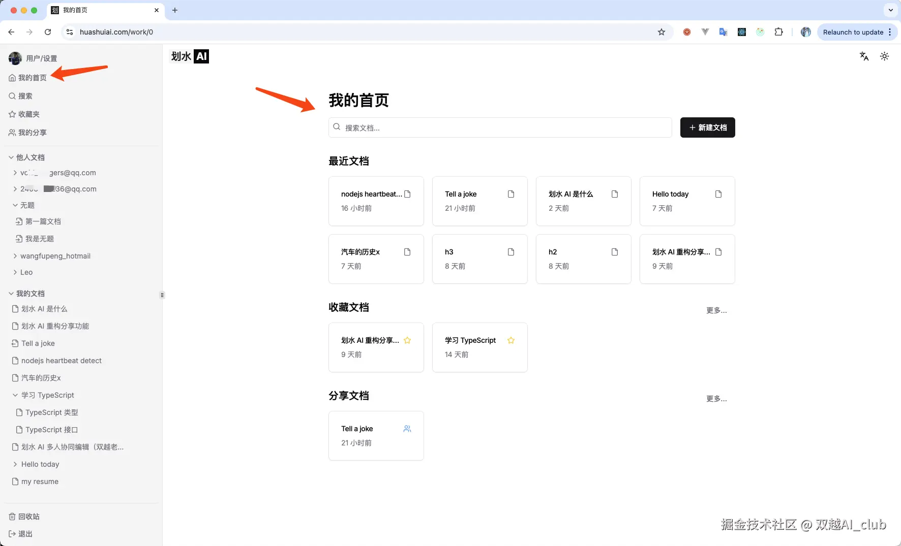Viewport: 901px width, 546px height.
Task: Open the 我的首页 home link in sidebar
Action: pos(33,77)
